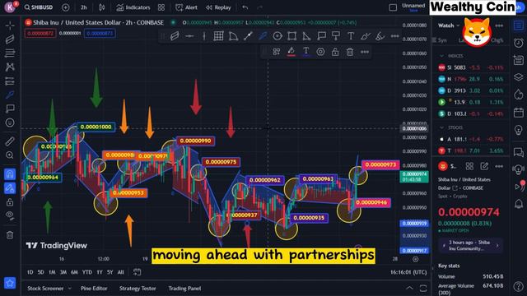Open the trend line tools in left sidebar
The height and width of the screenshot is (296, 527).
pyautogui.click(x=10, y=39)
